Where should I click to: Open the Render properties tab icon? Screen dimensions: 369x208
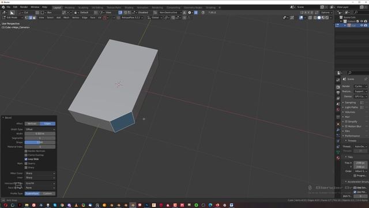tap(338, 87)
